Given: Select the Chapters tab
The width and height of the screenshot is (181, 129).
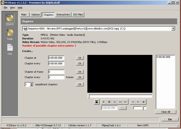Looking at the screenshot, I should [48, 15].
